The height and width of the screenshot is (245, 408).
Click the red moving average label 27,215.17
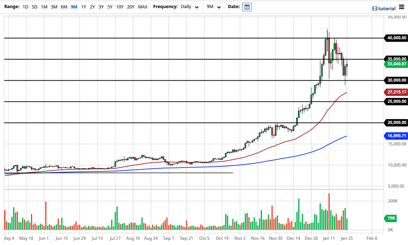[395, 92]
